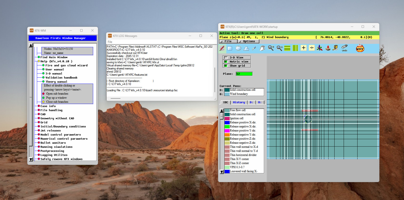This screenshot has height=200, width=404.
Task: Expand the File handling branch
Action: click(39, 110)
